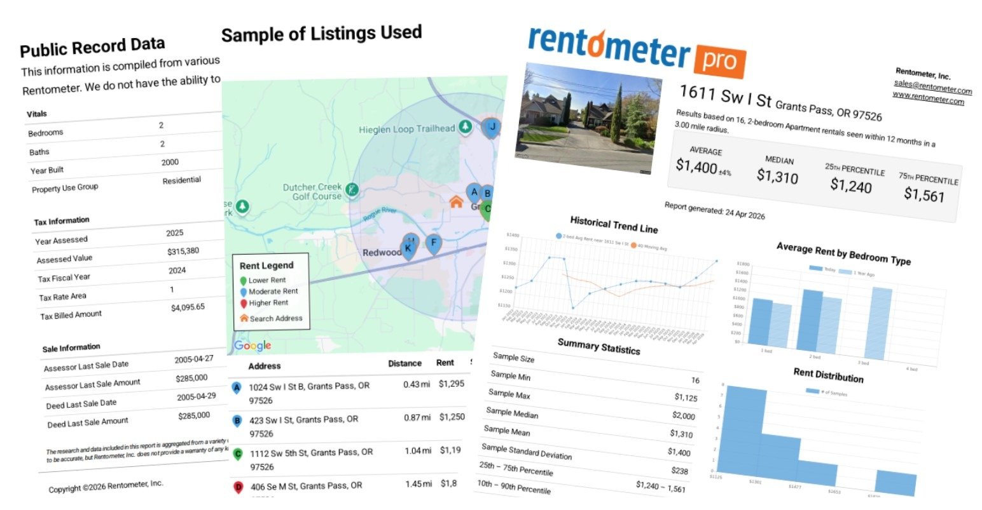Click the Search Address house icon in legend
The image size is (982, 510).
pyautogui.click(x=244, y=318)
